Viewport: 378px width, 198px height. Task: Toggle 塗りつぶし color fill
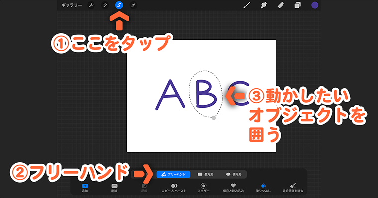263,188
